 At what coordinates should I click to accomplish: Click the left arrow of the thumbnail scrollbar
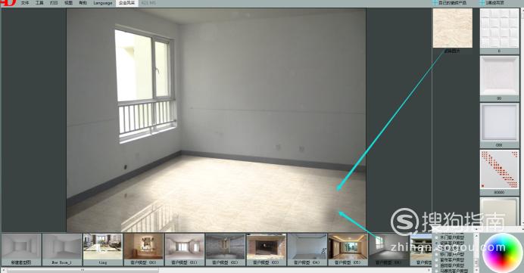(3, 270)
